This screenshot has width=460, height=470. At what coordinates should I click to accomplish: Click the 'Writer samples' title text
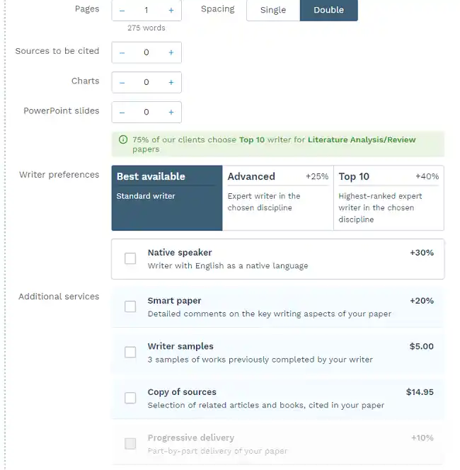click(180, 347)
